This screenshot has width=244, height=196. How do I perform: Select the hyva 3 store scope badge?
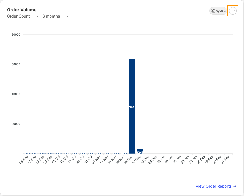coord(218,11)
